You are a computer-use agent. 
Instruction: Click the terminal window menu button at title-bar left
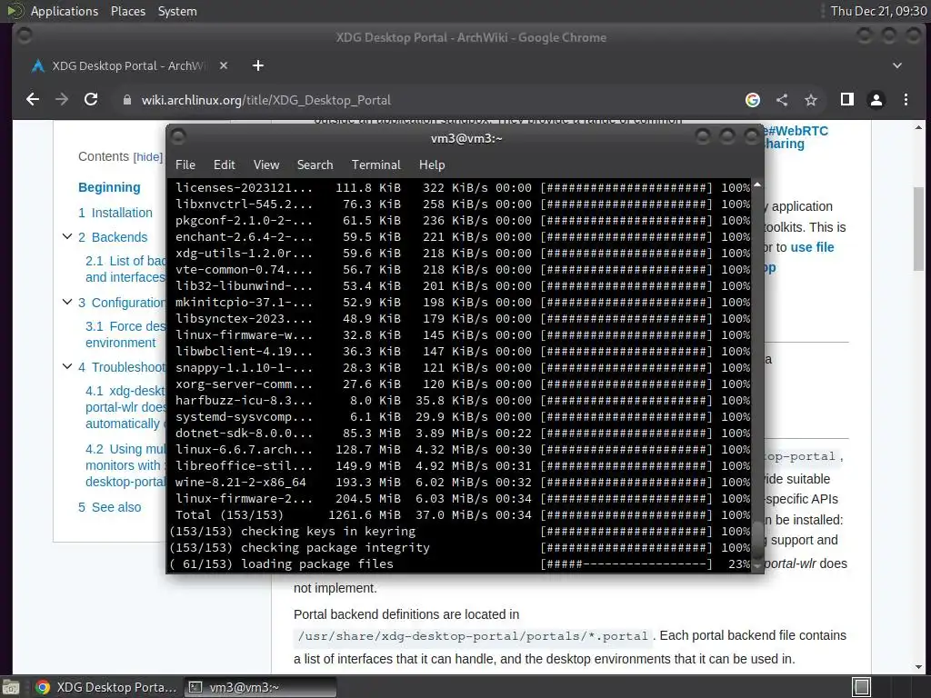point(178,138)
